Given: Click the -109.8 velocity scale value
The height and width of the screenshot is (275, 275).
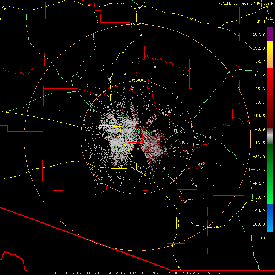Looking at the screenshot, I should tap(258, 224).
